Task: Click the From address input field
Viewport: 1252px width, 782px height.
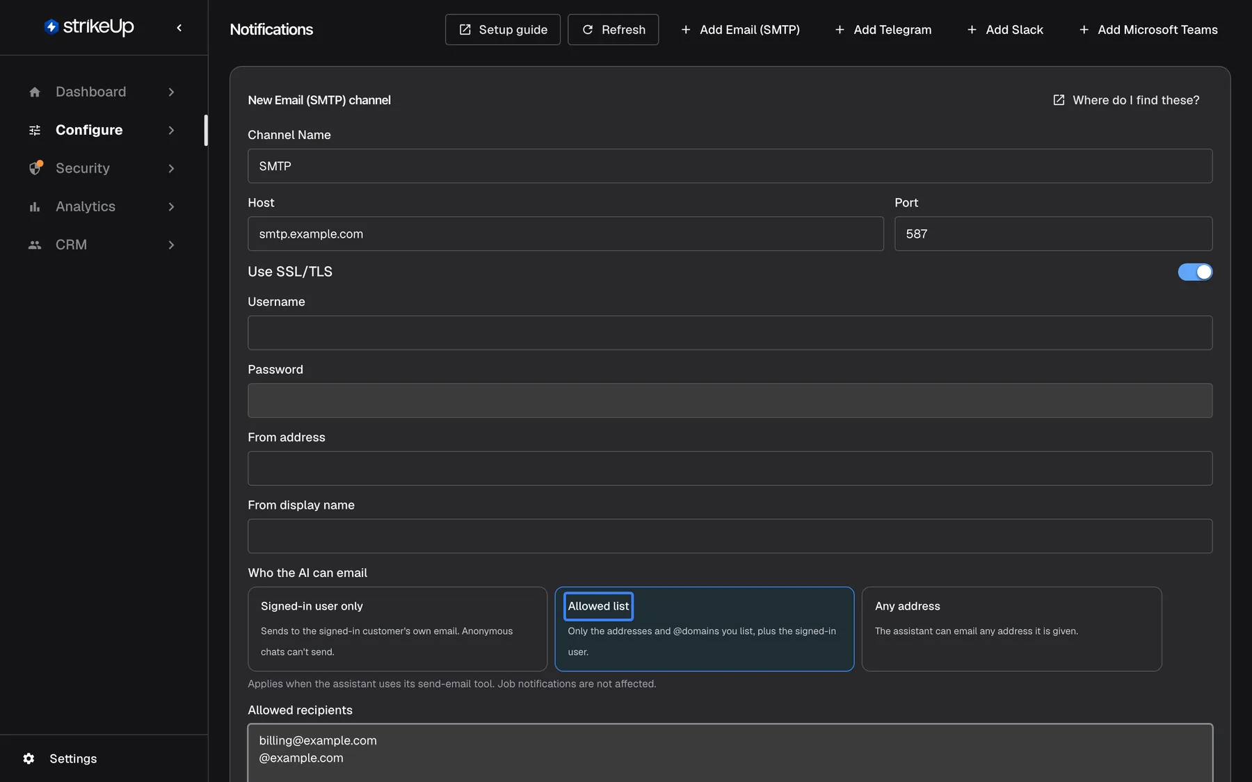Action: point(730,469)
